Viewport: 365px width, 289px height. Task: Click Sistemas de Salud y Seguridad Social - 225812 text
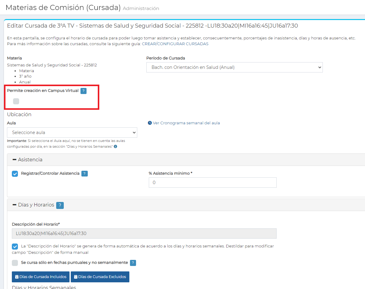52,65
